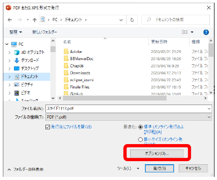The image size is (217, 180).
Task: Click the file list vertical scrollbar
Action: (x=211, y=50)
